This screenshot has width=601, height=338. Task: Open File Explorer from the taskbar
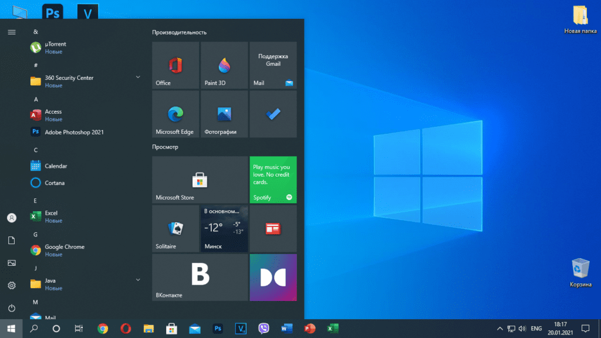coord(148,329)
